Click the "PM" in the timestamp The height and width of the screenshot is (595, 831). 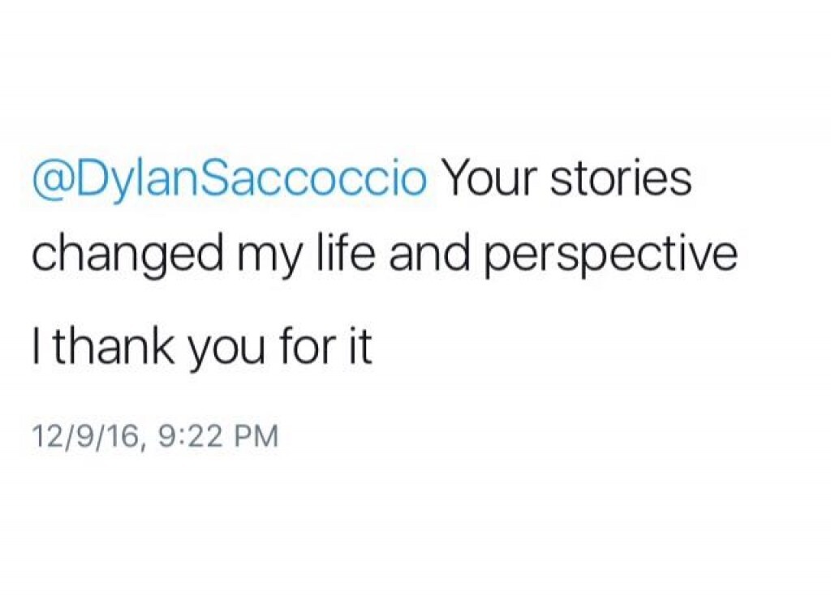(x=256, y=438)
